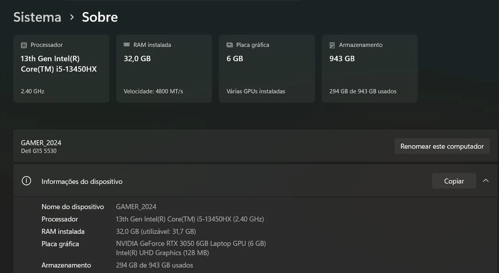Click the Placa gráfica card icon
The height and width of the screenshot is (273, 499).
(x=230, y=45)
